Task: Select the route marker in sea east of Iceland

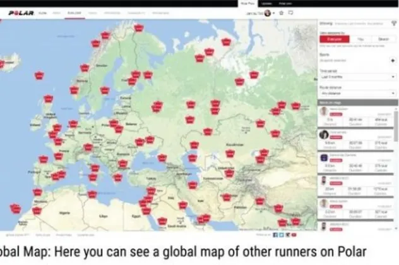Action: click(39, 75)
